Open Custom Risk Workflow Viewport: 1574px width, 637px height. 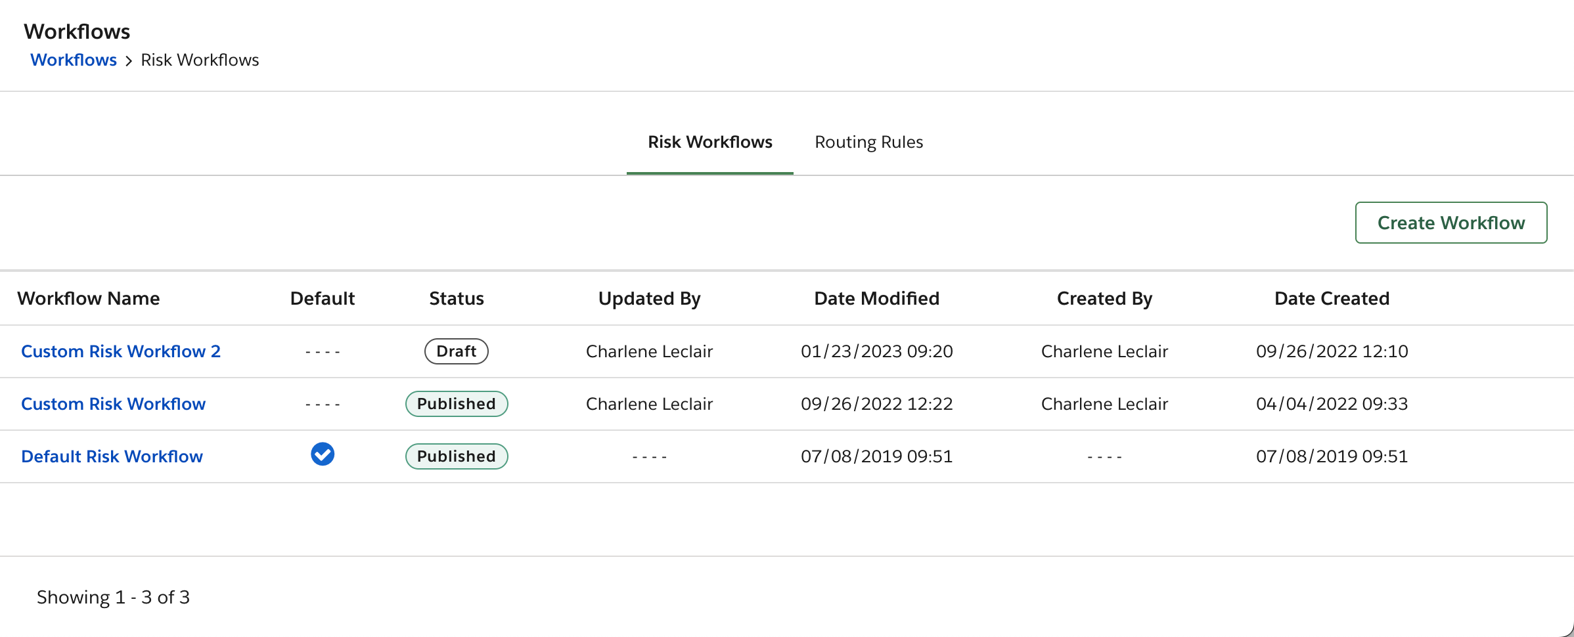[113, 403]
